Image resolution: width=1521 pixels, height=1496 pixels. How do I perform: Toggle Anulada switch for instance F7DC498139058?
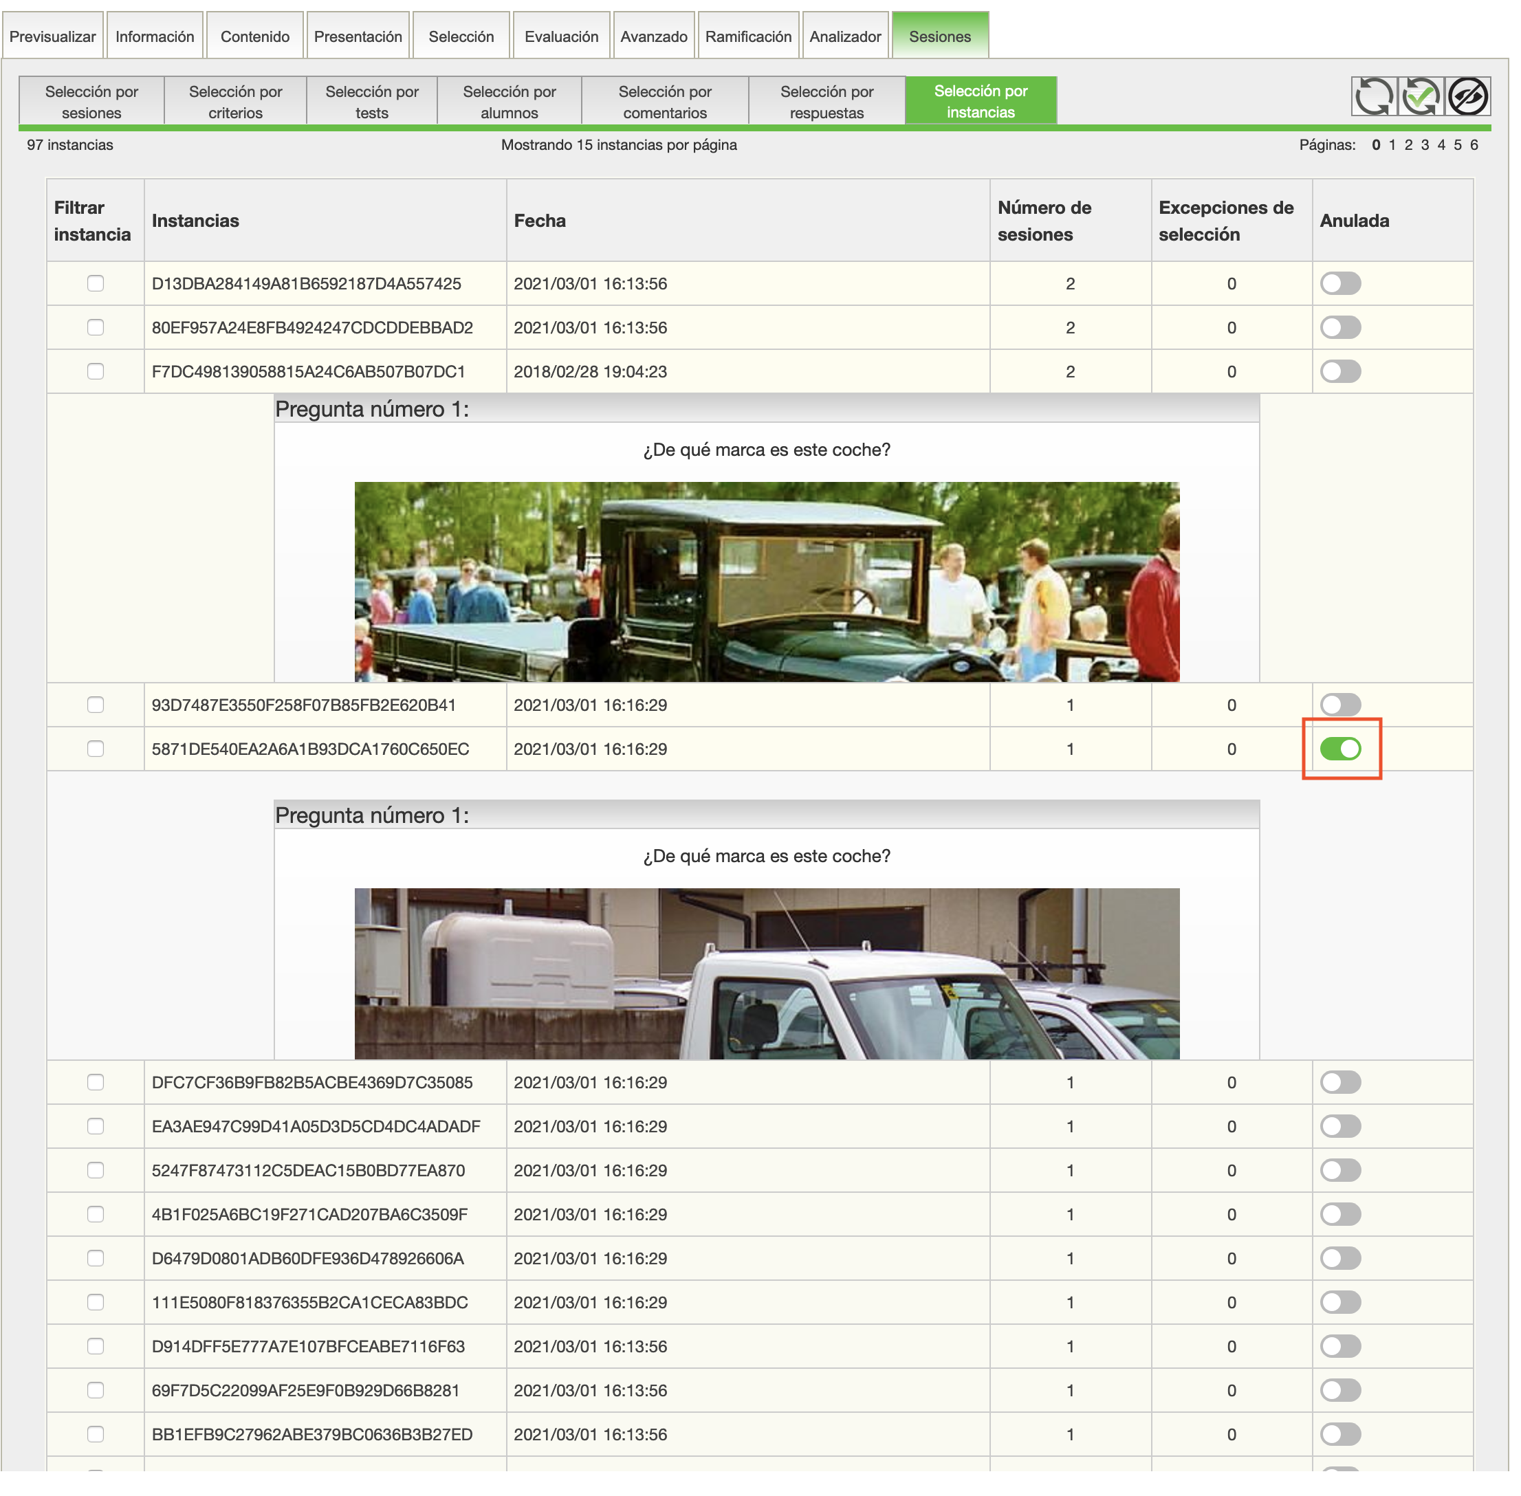coord(1339,372)
